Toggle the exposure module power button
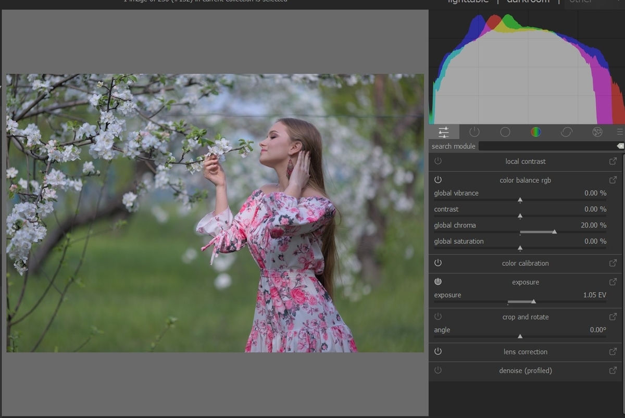 [x=438, y=282]
